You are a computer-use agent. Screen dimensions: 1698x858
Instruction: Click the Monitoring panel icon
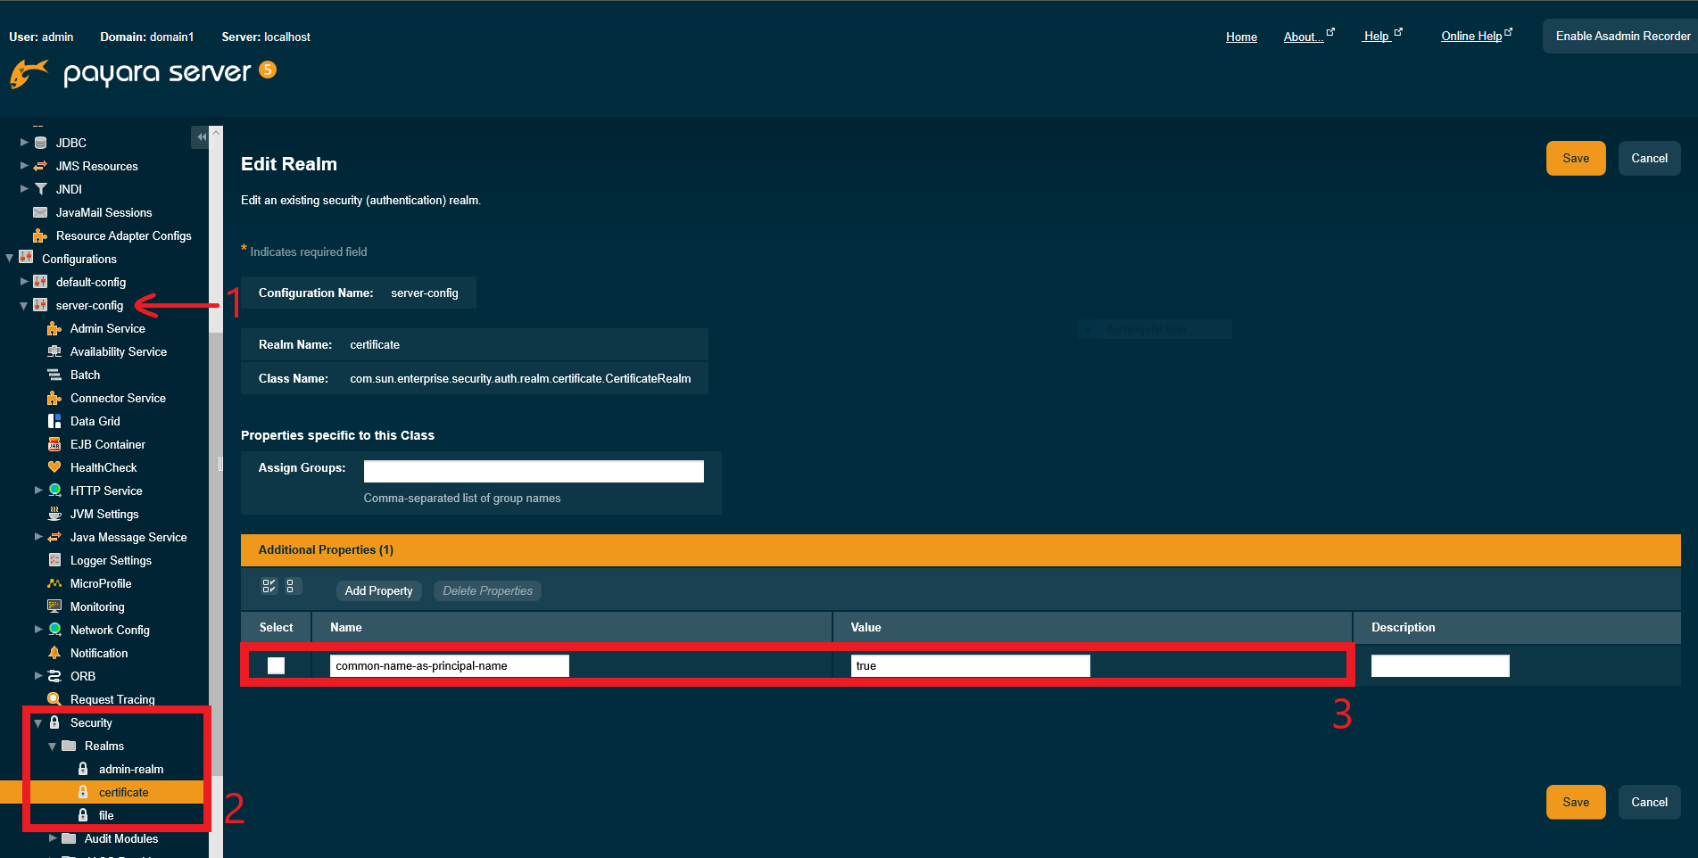(x=54, y=606)
